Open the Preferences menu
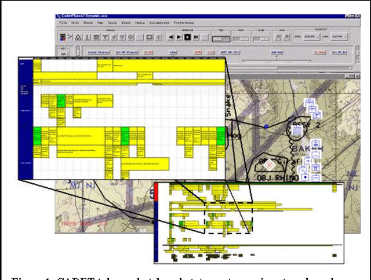Viewport: 371px width, 280px height. pos(184,23)
